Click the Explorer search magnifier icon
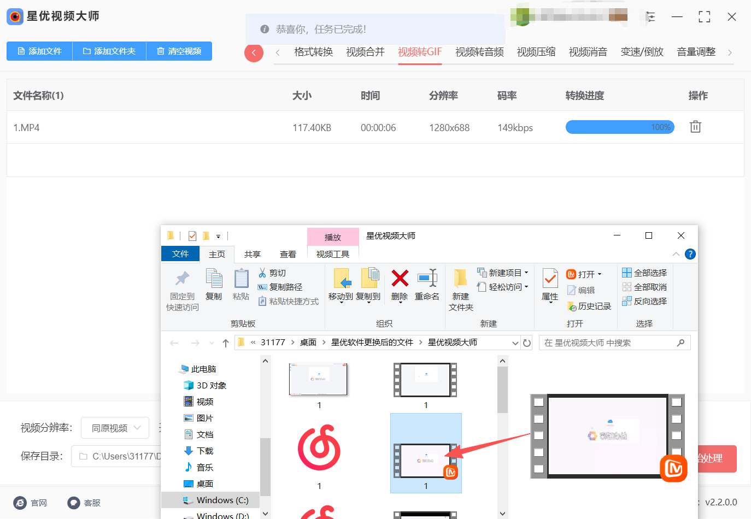The height and width of the screenshot is (519, 751). pos(680,343)
